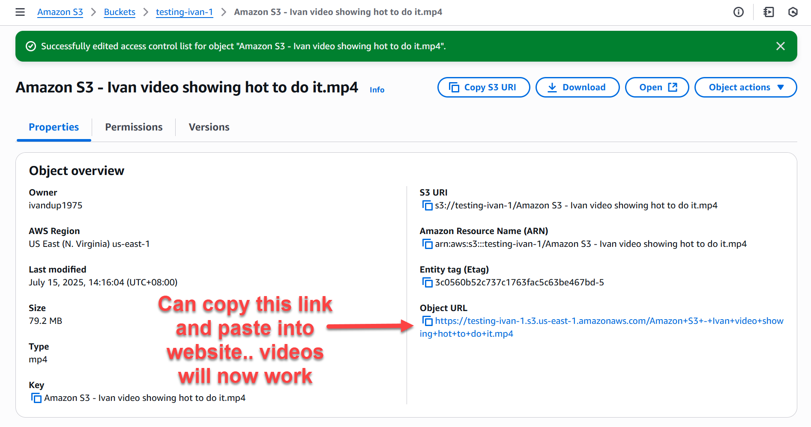Copy the Entity tag value icon

427,282
